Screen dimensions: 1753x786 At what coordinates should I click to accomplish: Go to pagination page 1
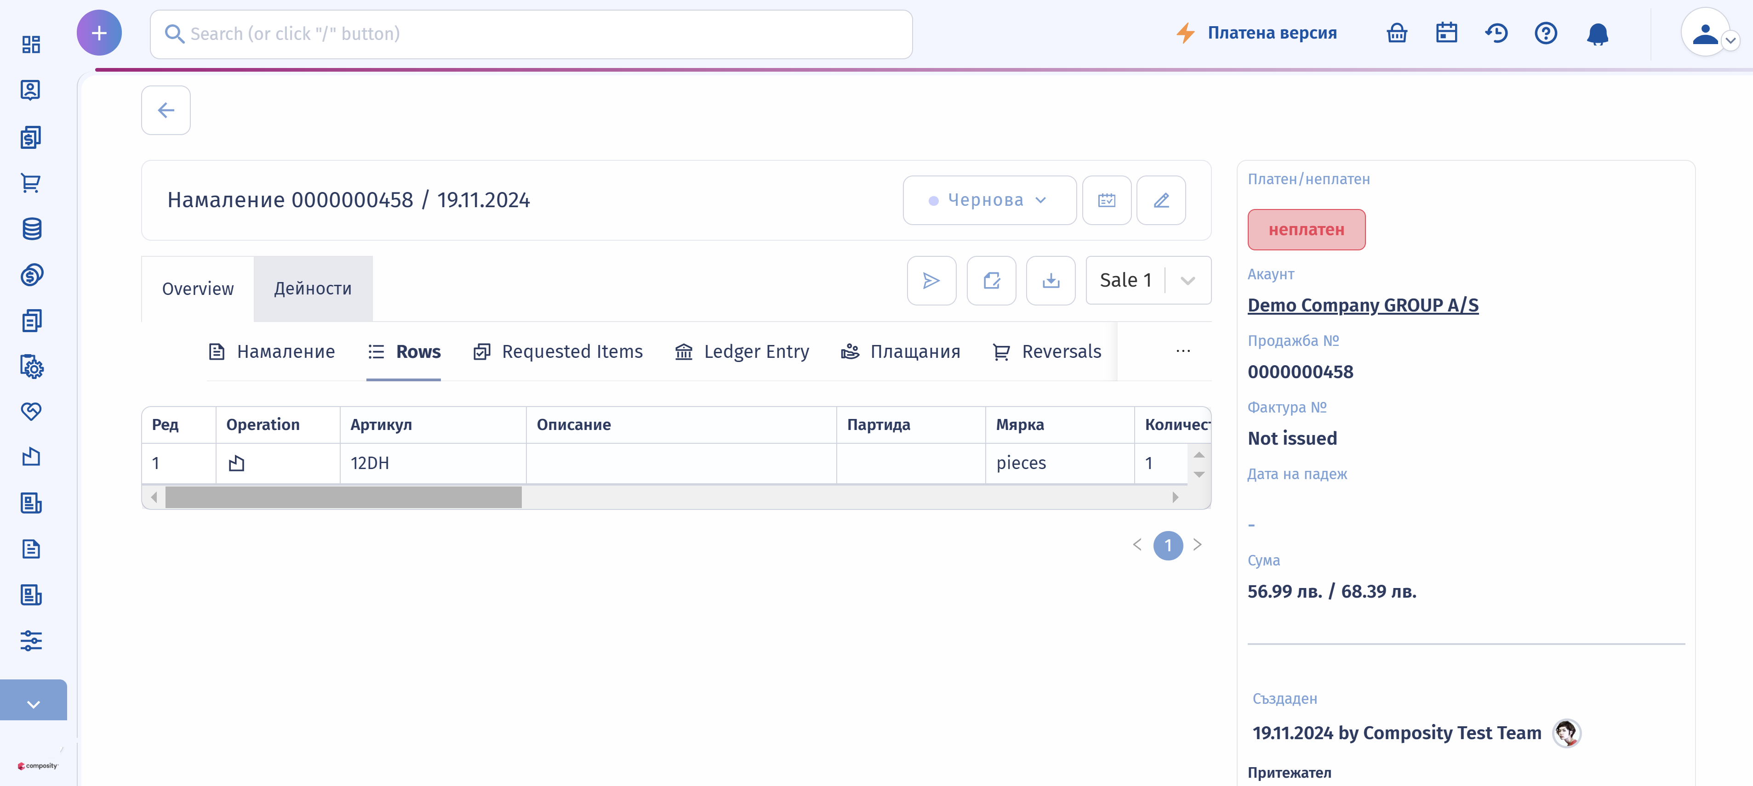pos(1168,545)
